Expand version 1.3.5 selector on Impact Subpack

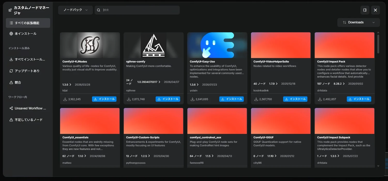(335, 156)
